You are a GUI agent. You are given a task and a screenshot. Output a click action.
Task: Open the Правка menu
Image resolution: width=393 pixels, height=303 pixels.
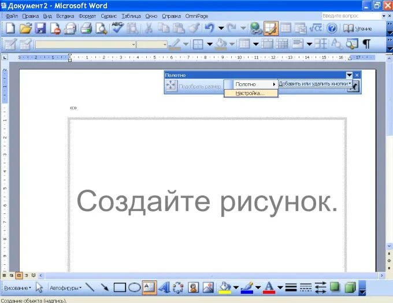pos(30,16)
